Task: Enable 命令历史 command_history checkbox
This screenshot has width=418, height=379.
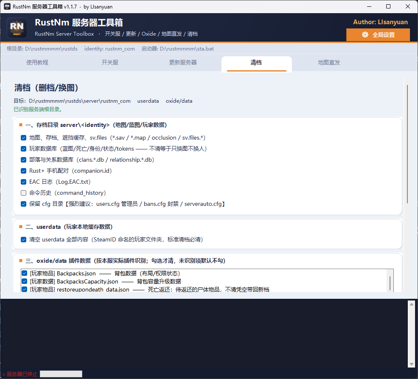Action: tap(23, 193)
